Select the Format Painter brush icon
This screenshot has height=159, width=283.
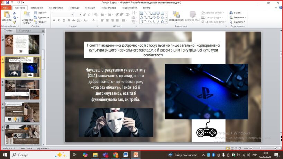coord(15,21)
